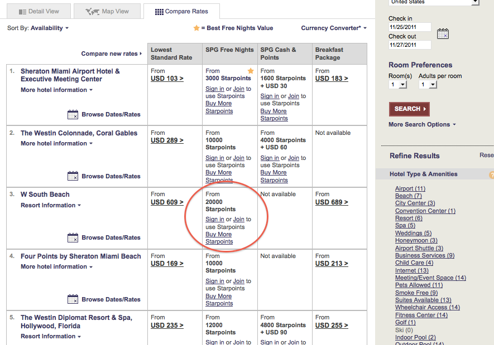Open Sheraton Miami Airport Hotel & Executive Meeting Center

point(70,75)
